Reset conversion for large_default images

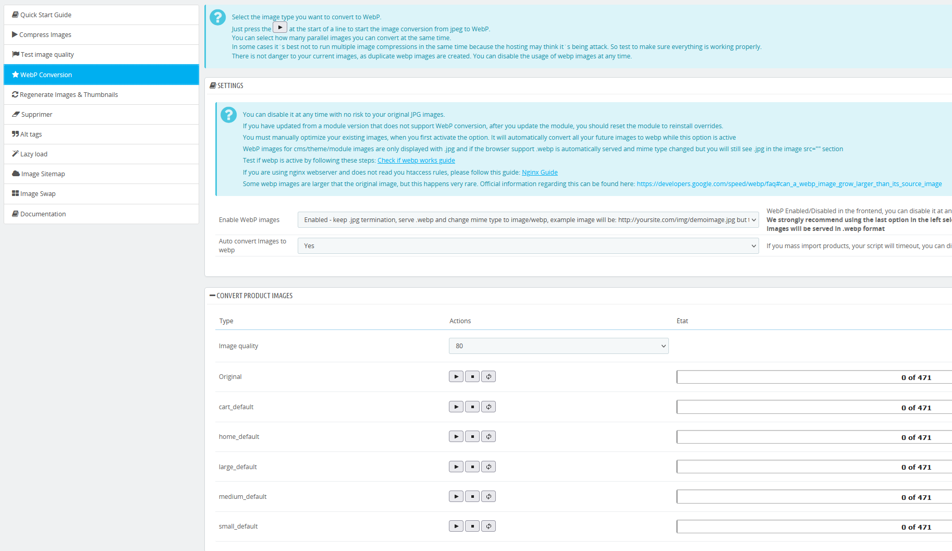[489, 467]
